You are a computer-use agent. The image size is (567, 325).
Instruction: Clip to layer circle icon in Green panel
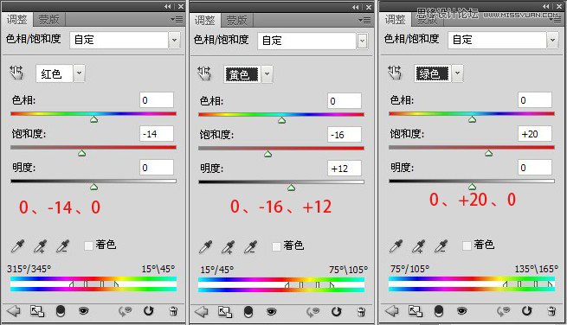point(439,311)
